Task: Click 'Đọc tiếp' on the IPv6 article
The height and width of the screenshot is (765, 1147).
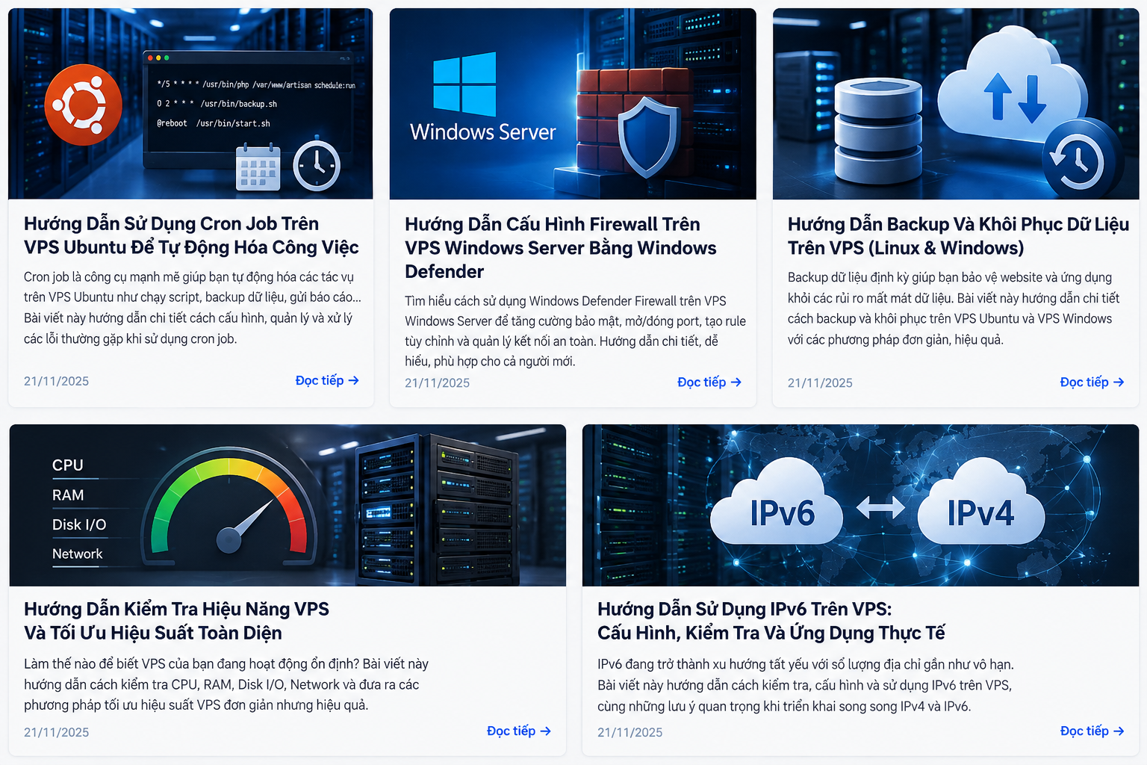Action: (x=1092, y=731)
